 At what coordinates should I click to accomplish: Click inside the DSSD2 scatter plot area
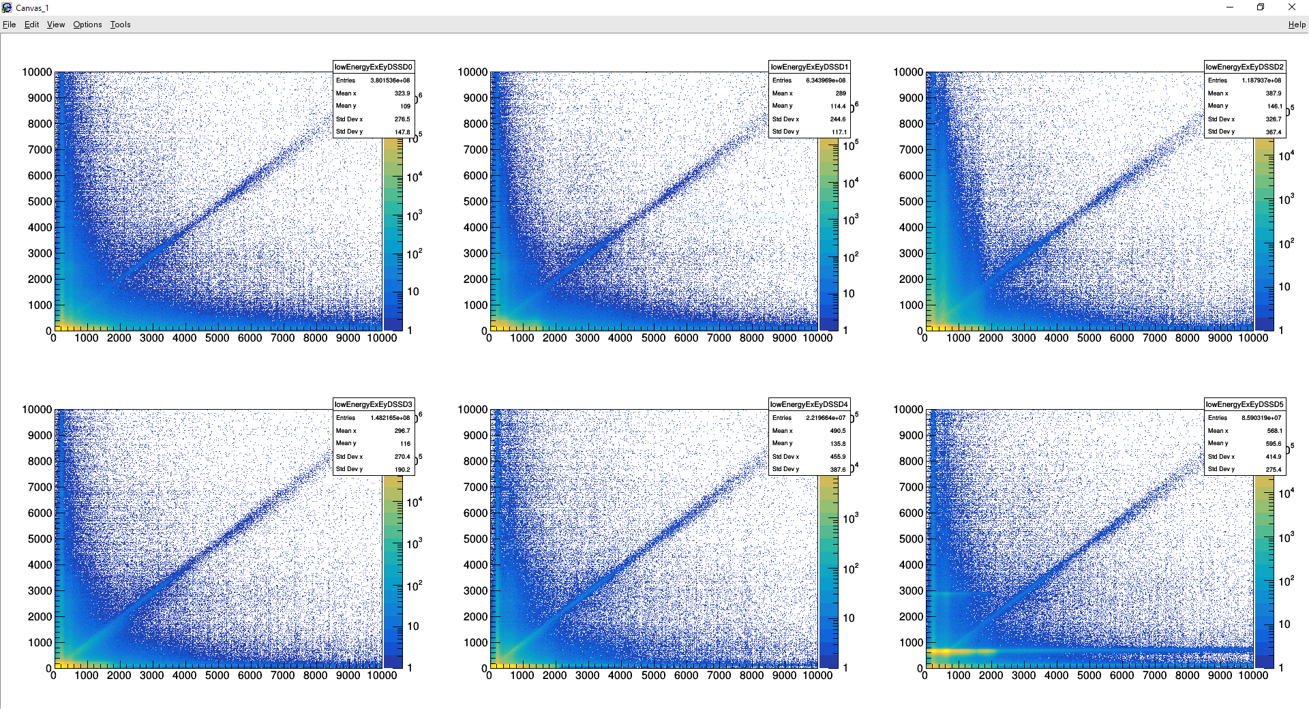coord(1089,201)
